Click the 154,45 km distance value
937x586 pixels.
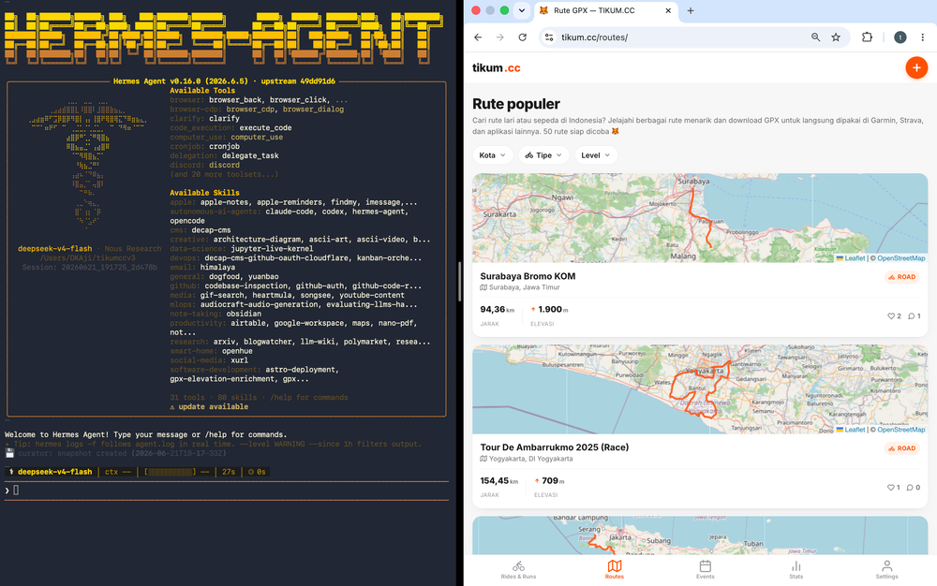pyautogui.click(x=499, y=480)
